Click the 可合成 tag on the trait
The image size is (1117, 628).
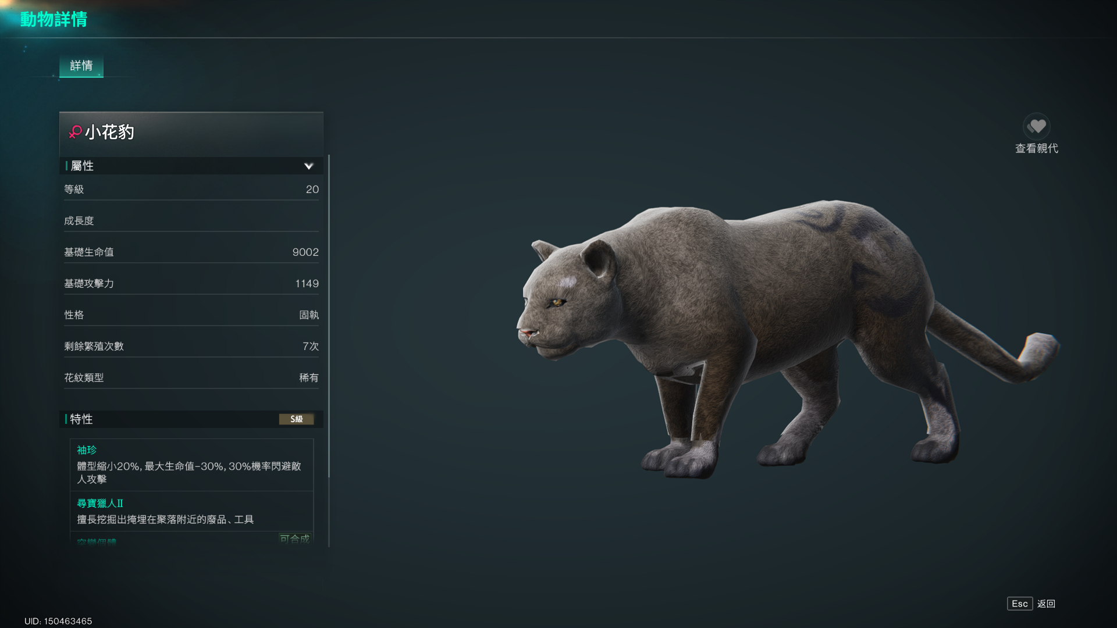point(294,538)
